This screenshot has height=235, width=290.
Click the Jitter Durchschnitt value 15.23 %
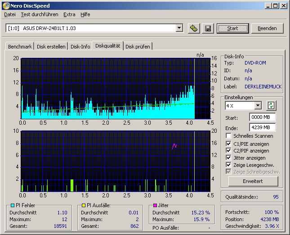pyautogui.click(x=201, y=213)
